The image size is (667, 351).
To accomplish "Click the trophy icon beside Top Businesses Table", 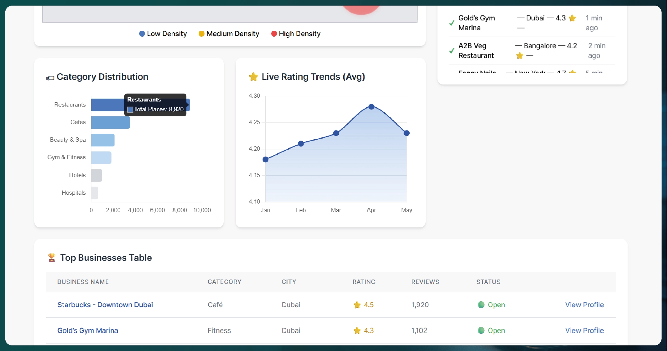I will [52, 258].
